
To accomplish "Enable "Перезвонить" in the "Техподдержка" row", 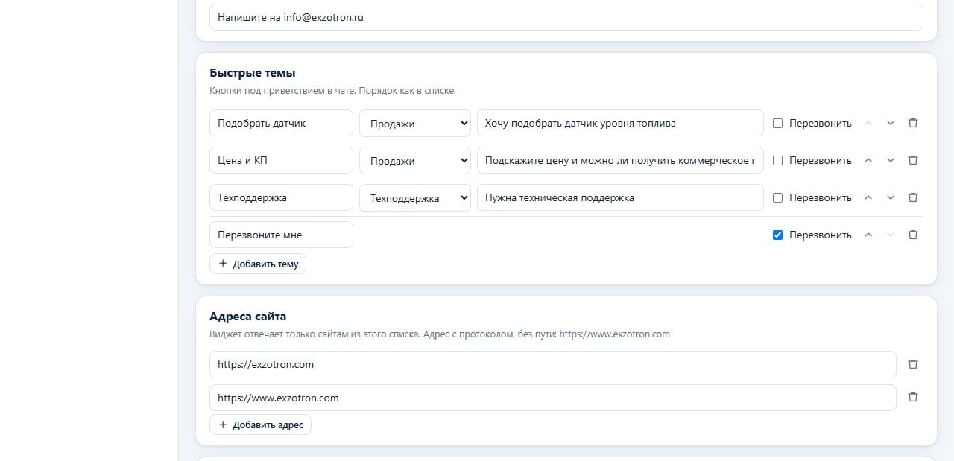I will click(x=777, y=198).
